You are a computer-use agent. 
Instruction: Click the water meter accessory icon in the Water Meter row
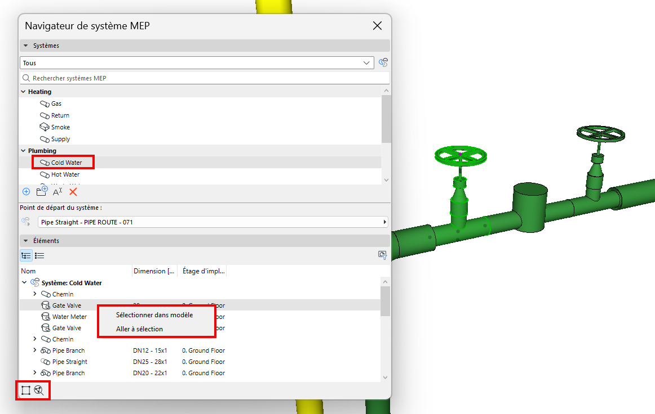(46, 317)
